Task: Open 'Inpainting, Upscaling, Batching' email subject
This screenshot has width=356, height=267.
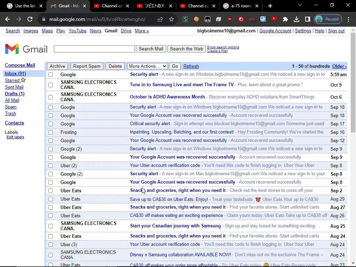Action: pyautogui.click(x=181, y=132)
